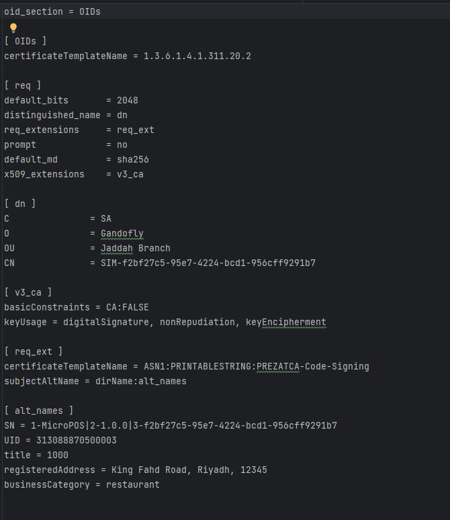Click the OID value 1.3.6.1.4.1.311.20.2

point(197,56)
